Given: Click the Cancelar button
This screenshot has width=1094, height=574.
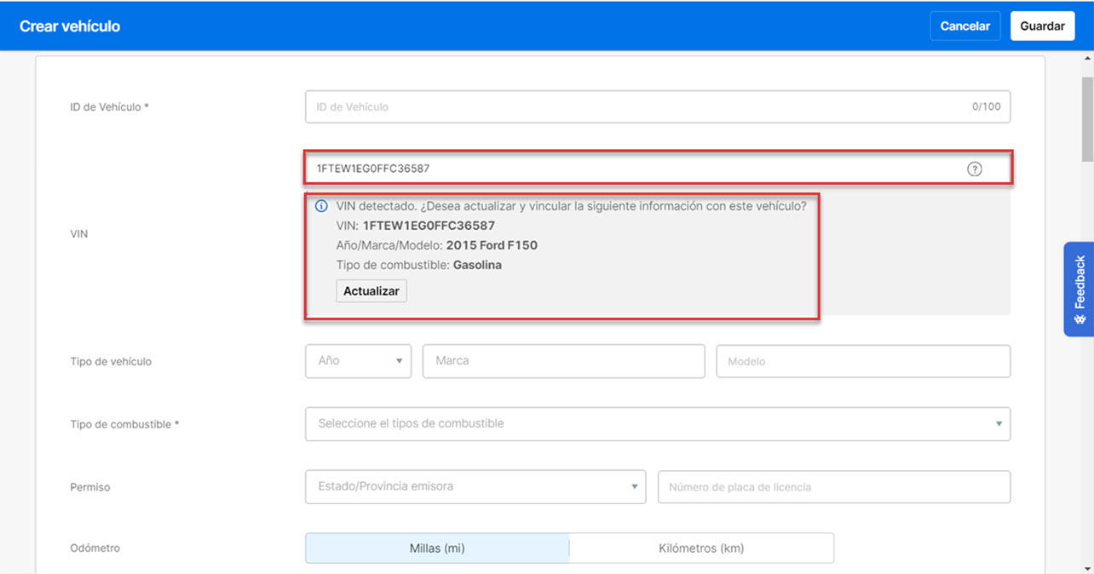Looking at the screenshot, I should coord(965,26).
